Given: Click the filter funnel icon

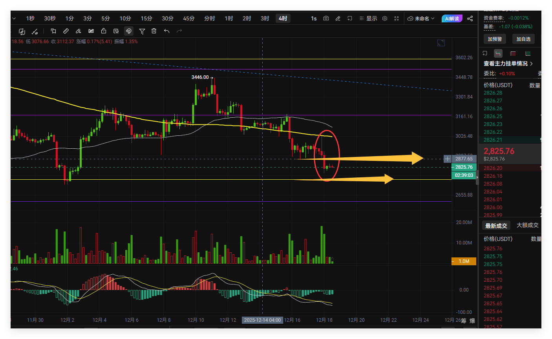Looking at the screenshot, I should 142,31.
